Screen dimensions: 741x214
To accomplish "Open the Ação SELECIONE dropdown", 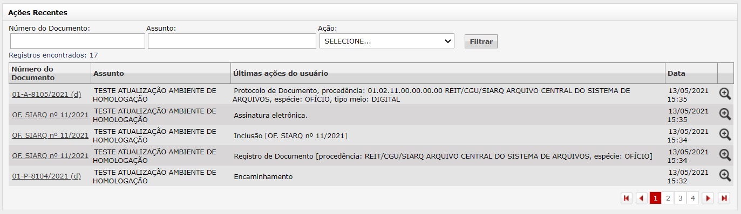I will click(x=387, y=41).
